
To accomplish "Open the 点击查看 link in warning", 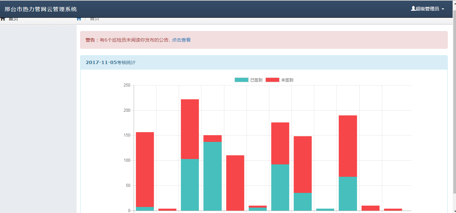I will point(181,40).
